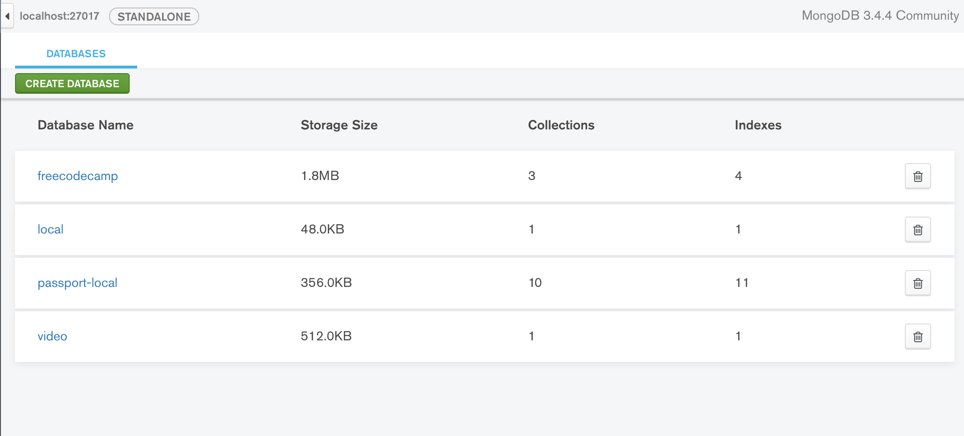Image resolution: width=964 pixels, height=436 pixels.
Task: Click trash icon for local database
Action: pos(917,230)
